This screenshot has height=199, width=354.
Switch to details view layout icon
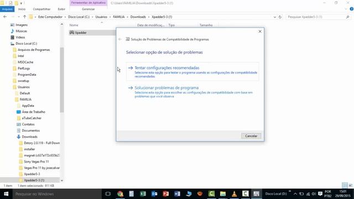[x=345, y=186]
